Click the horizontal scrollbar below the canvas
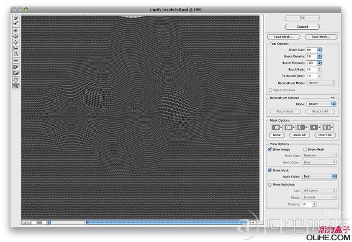Viewport: 352px width, 242px height. coord(166,223)
